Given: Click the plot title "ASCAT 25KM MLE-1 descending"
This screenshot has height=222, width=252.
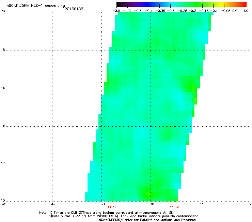Looking at the screenshot, I should pos(36,6).
